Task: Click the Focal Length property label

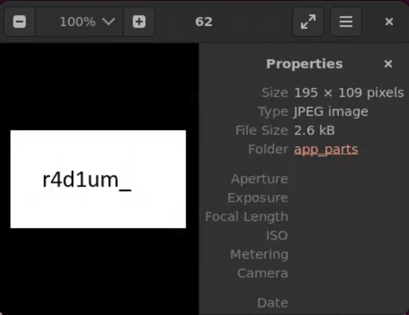Action: tap(246, 217)
